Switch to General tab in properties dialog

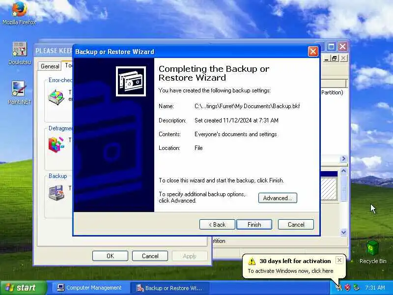(x=50, y=66)
